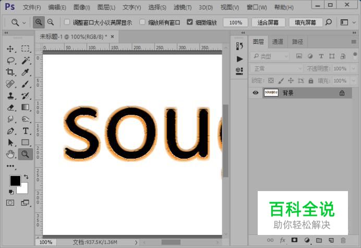This screenshot has height=248, width=361.
Task: Open the edit toolbar three-dots menu
Action: [10, 166]
